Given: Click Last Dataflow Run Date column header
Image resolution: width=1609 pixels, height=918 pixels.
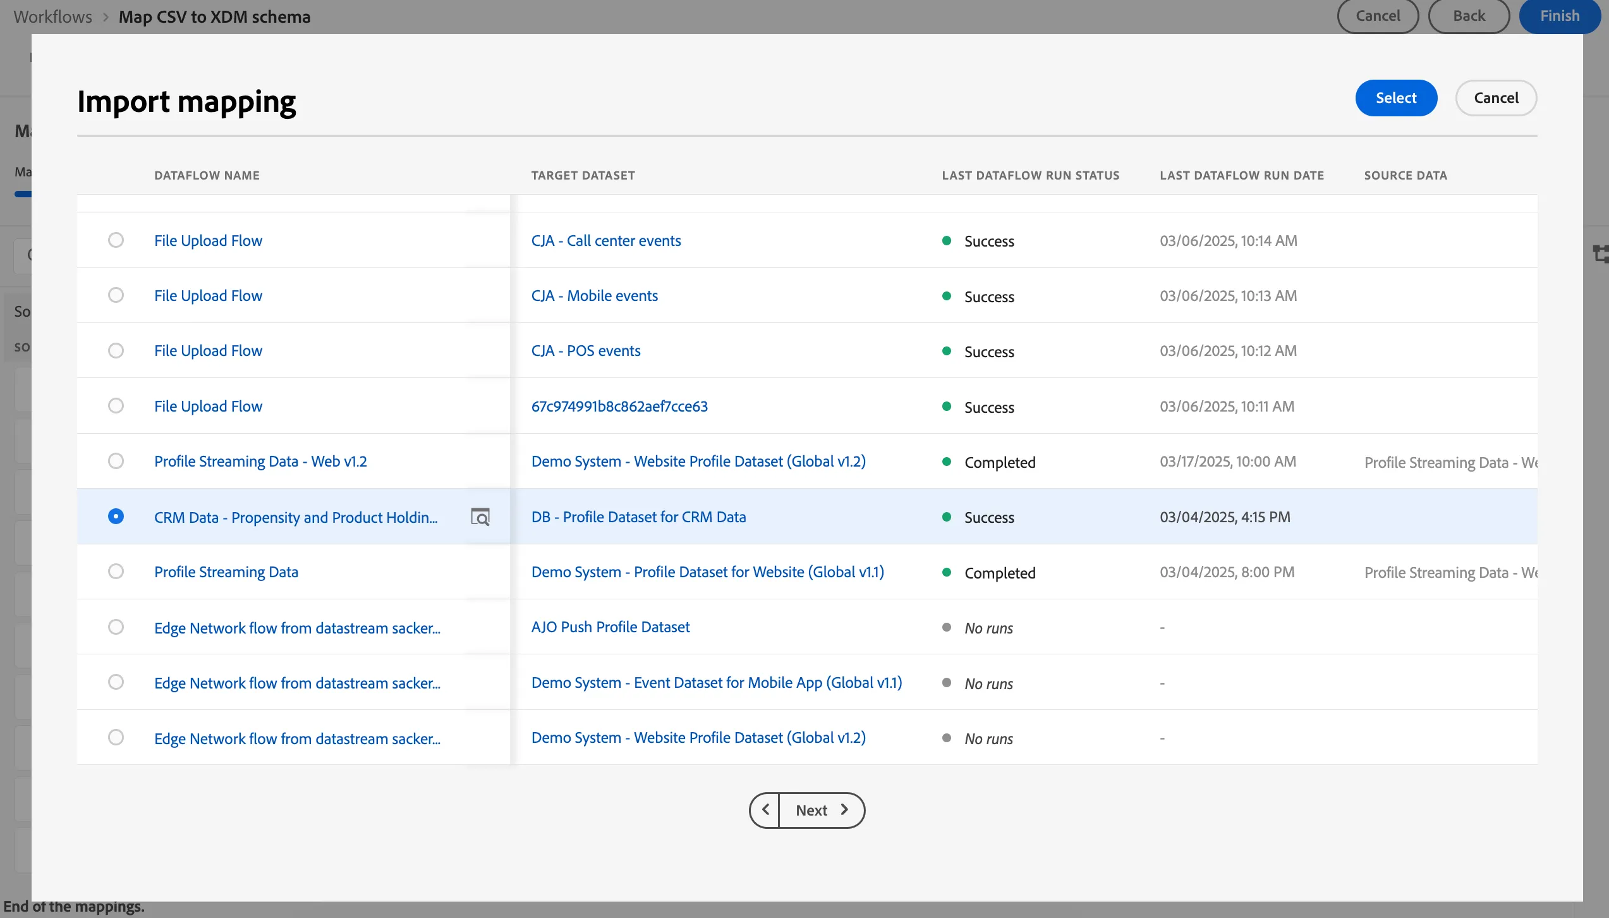Looking at the screenshot, I should pos(1241,175).
